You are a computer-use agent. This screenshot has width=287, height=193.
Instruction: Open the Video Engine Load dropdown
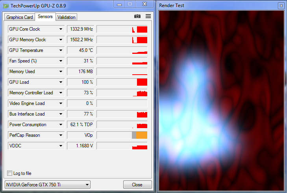click(x=61, y=103)
